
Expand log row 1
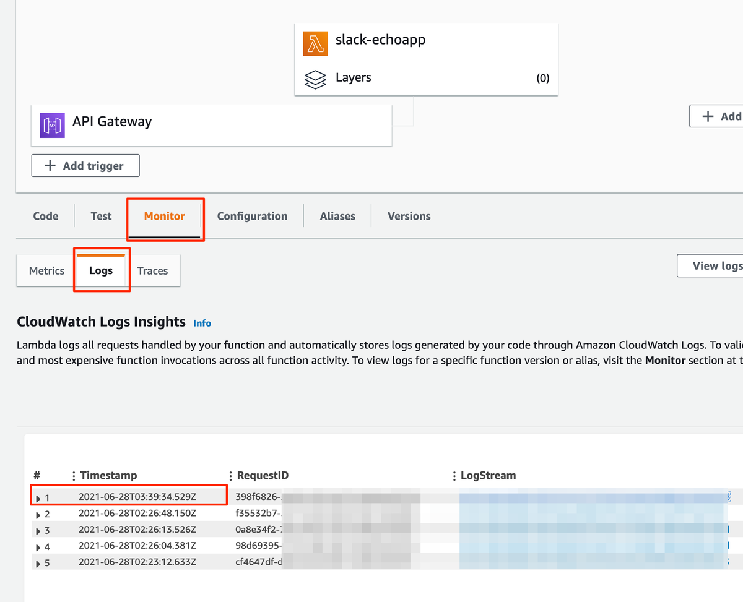(39, 498)
